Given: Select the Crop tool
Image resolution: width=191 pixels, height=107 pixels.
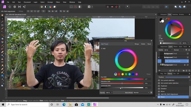Looking at the screenshot, I should [2, 25].
